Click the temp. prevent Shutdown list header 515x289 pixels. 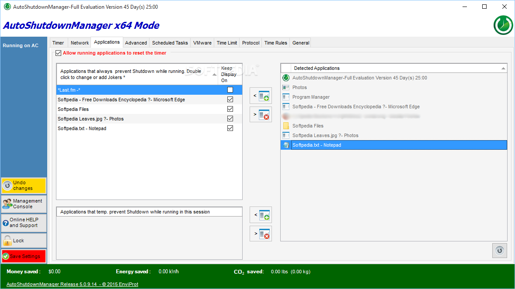(149, 212)
